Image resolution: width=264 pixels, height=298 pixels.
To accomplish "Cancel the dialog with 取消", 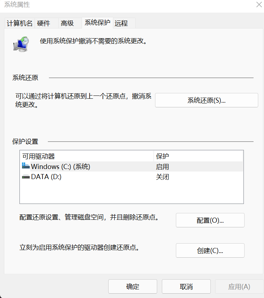I will click(186, 287).
